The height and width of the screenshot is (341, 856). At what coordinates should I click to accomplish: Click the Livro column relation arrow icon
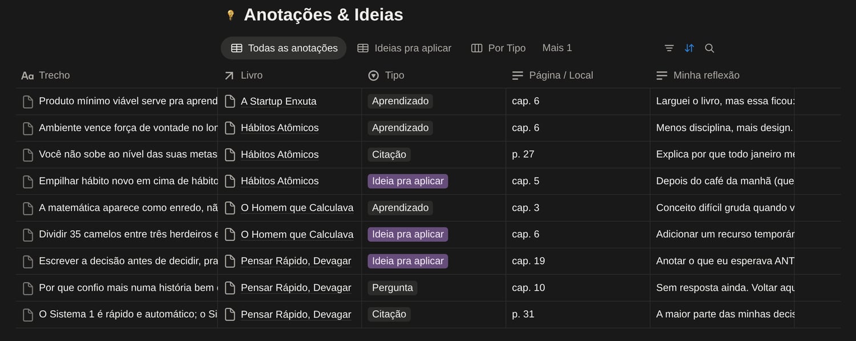[229, 75]
